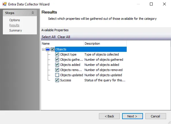Collapse the Steps panel chevron

point(33,13)
